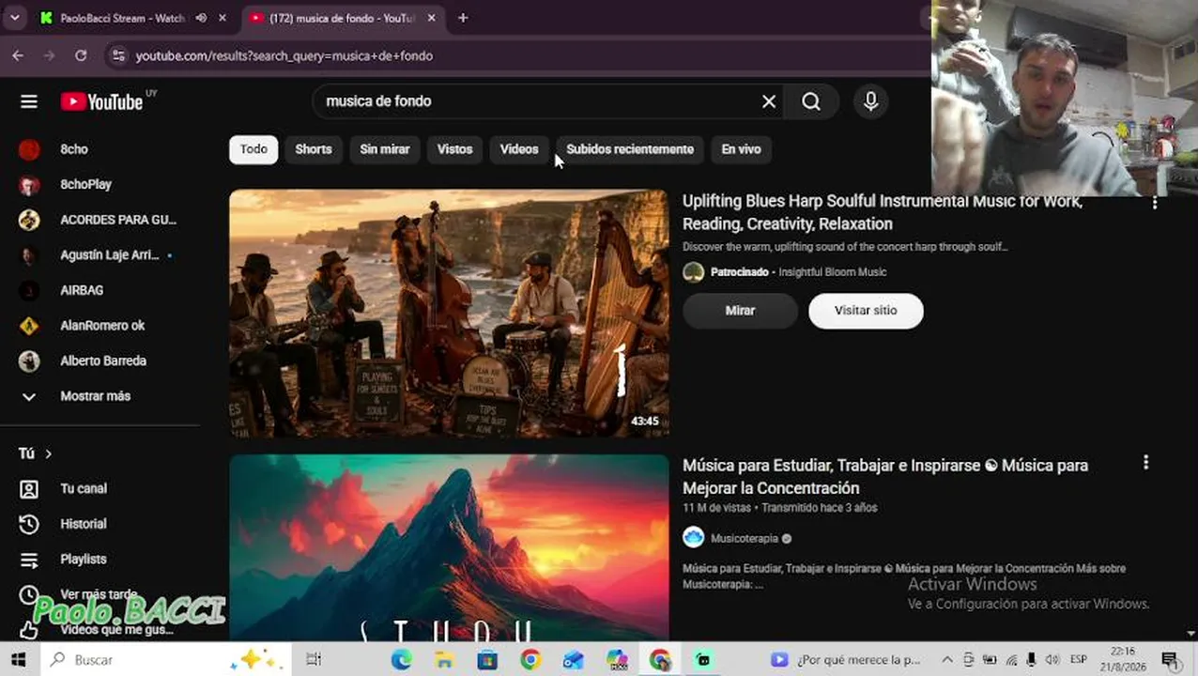This screenshot has width=1198, height=676.
Task: Open Playlists in the sidebar
Action: coord(83,559)
